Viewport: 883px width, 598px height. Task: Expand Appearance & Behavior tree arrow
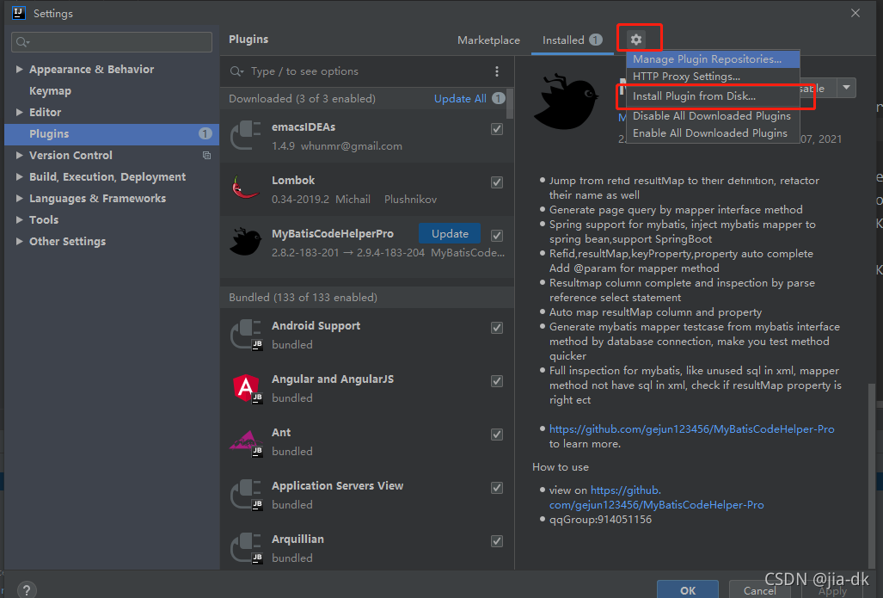tap(19, 70)
